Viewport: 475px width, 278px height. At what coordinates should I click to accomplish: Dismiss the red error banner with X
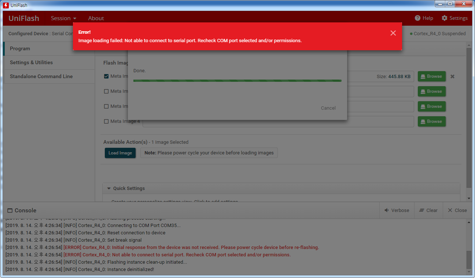point(393,33)
